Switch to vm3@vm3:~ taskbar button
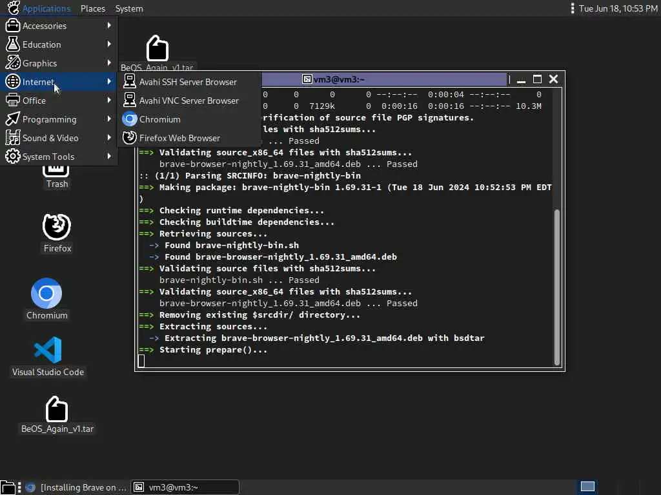This screenshot has width=661, height=495. tap(185, 487)
